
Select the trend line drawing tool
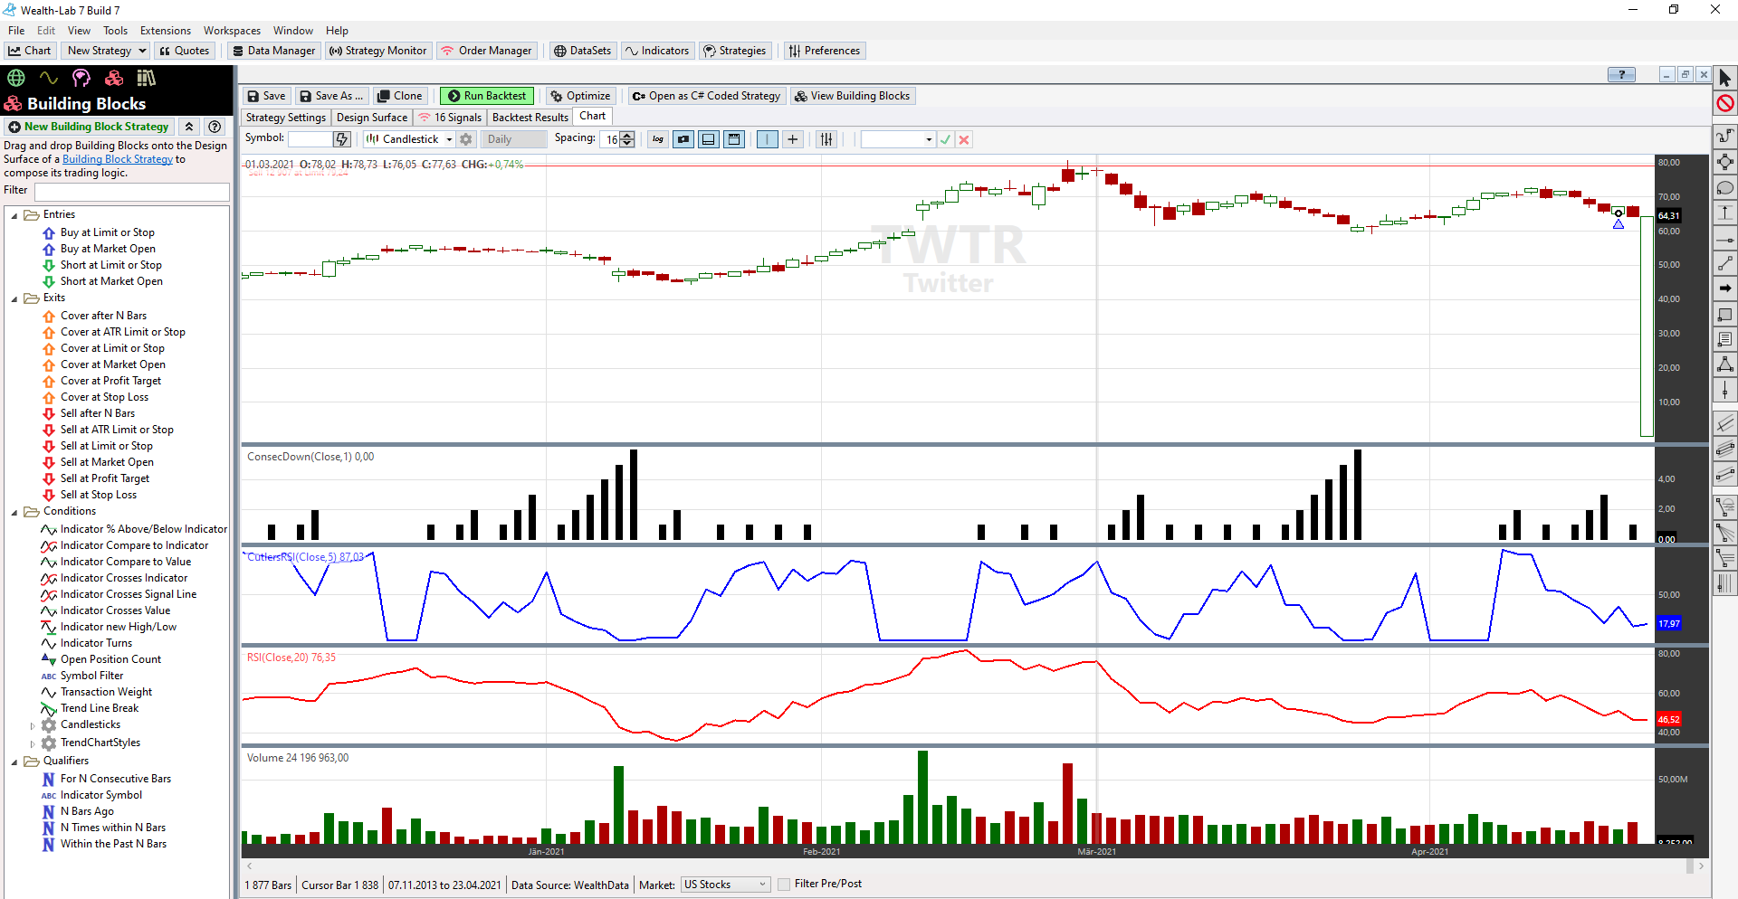(1725, 263)
